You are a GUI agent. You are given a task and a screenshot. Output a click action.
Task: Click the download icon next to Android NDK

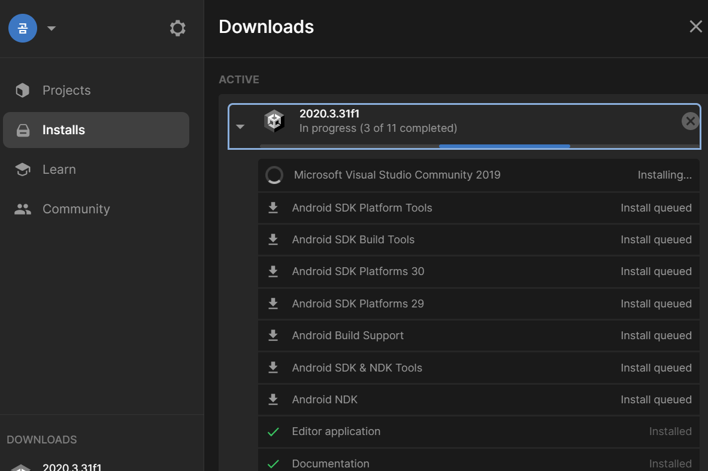pos(273,399)
